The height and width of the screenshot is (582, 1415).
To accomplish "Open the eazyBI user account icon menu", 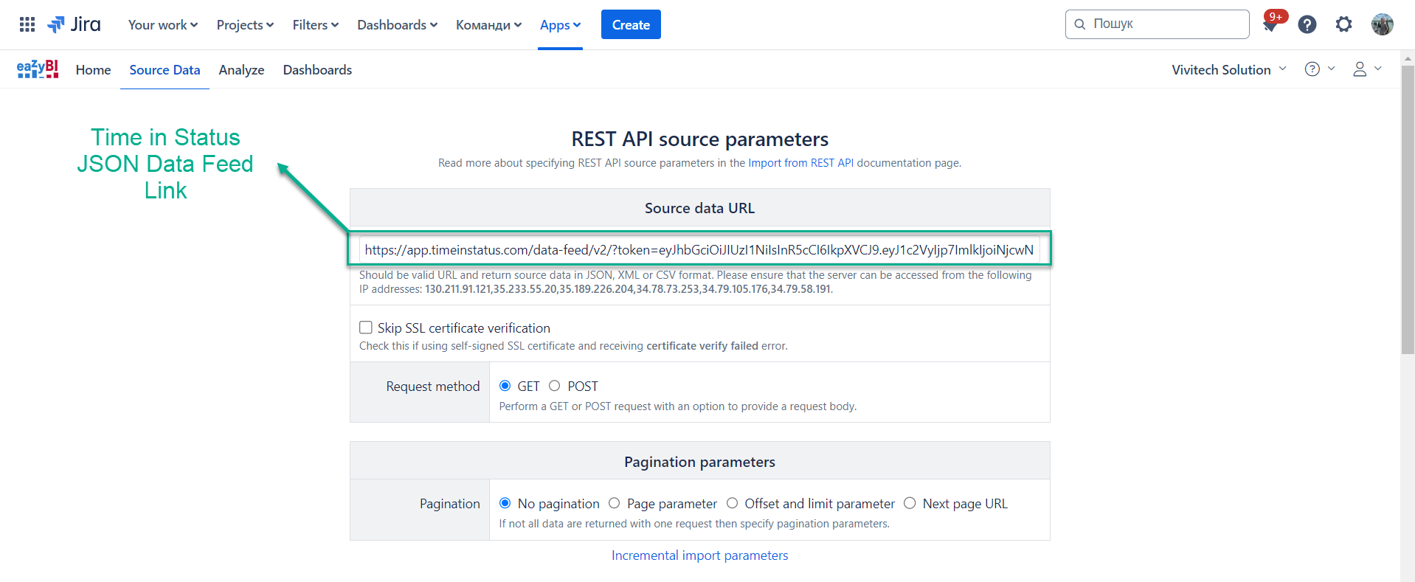I will (1366, 69).
